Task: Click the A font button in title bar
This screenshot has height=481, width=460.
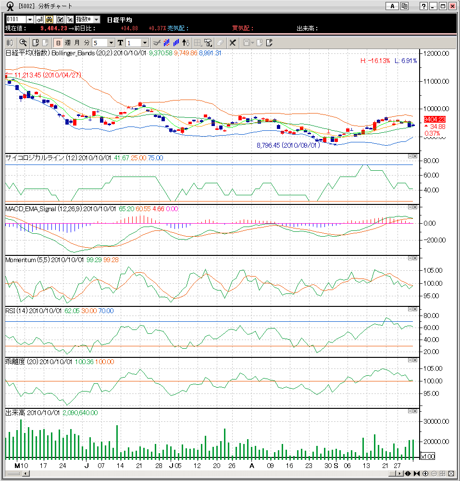Action: (x=392, y=6)
